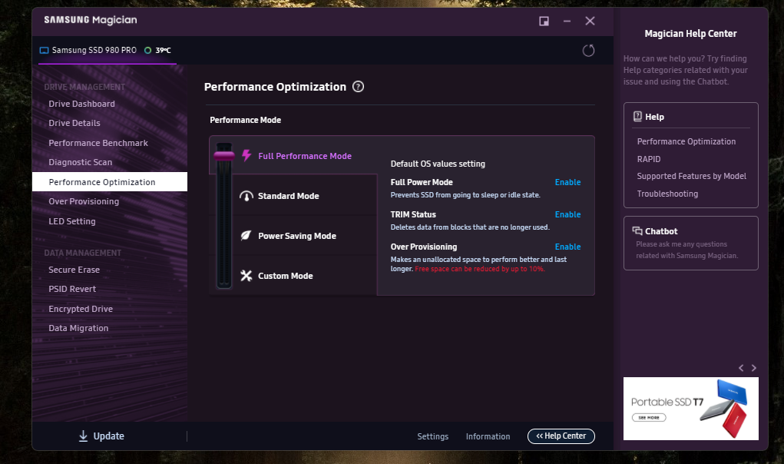Click the refresh icon in the top bar
This screenshot has width=784, height=464.
click(x=589, y=51)
